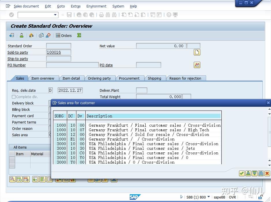Click the Exit icon under Create Standard Order title
The height and width of the screenshot is (202, 271).
[x=12, y=35]
